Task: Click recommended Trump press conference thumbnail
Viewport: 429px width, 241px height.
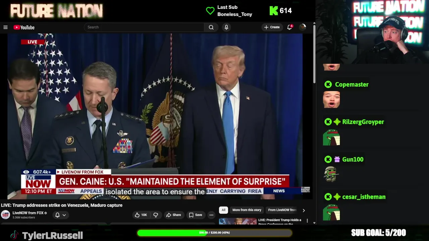Action: (238, 221)
